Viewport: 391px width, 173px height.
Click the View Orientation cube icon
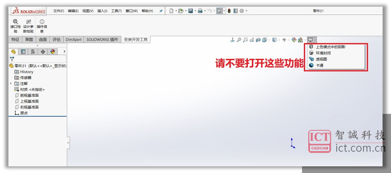pos(264,40)
